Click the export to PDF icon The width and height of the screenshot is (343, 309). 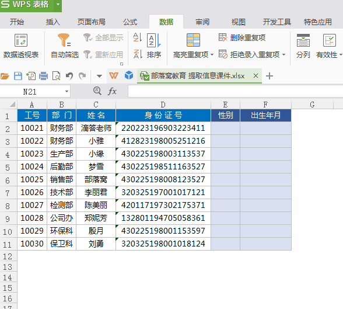pyautogui.click(x=31, y=76)
